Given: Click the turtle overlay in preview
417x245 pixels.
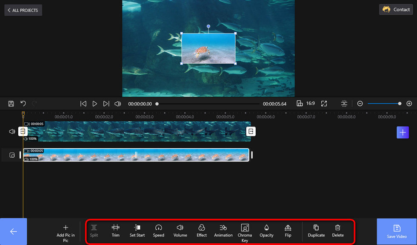Looking at the screenshot, I should click(x=208, y=48).
